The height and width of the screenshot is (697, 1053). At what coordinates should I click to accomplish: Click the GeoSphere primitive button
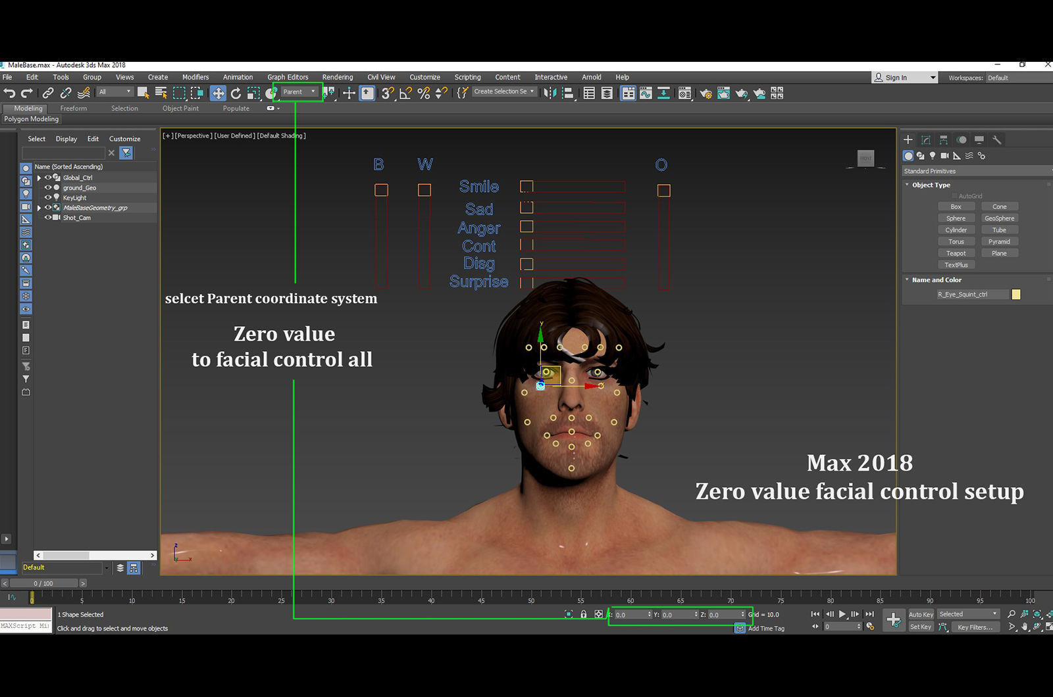pos(1000,218)
